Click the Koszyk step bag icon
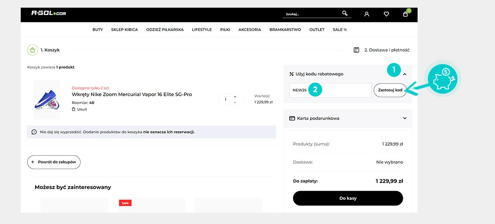 pyautogui.click(x=32, y=50)
